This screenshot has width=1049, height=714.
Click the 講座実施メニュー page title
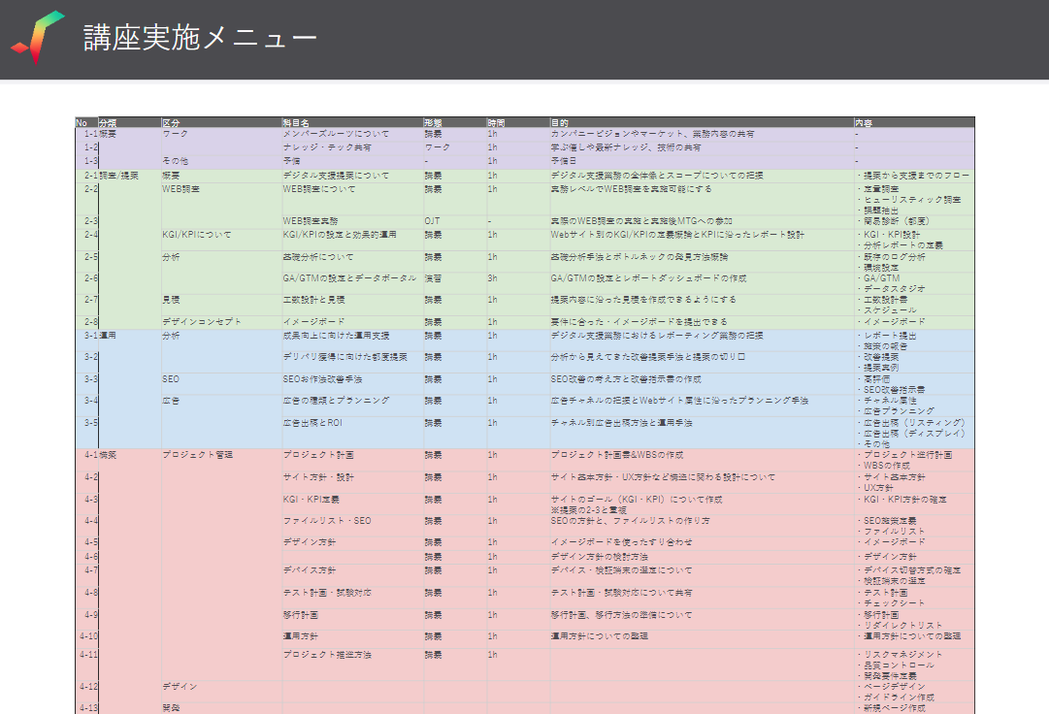(x=200, y=38)
